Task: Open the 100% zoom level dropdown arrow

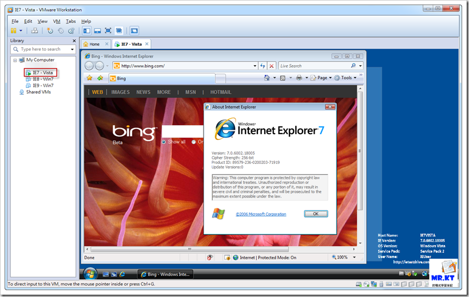Action: pos(355,257)
